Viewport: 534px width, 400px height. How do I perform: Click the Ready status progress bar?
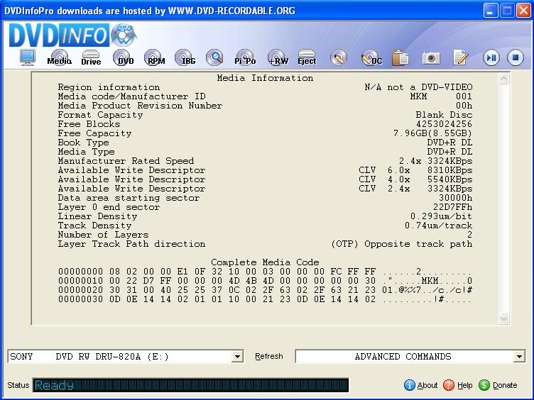(x=191, y=385)
